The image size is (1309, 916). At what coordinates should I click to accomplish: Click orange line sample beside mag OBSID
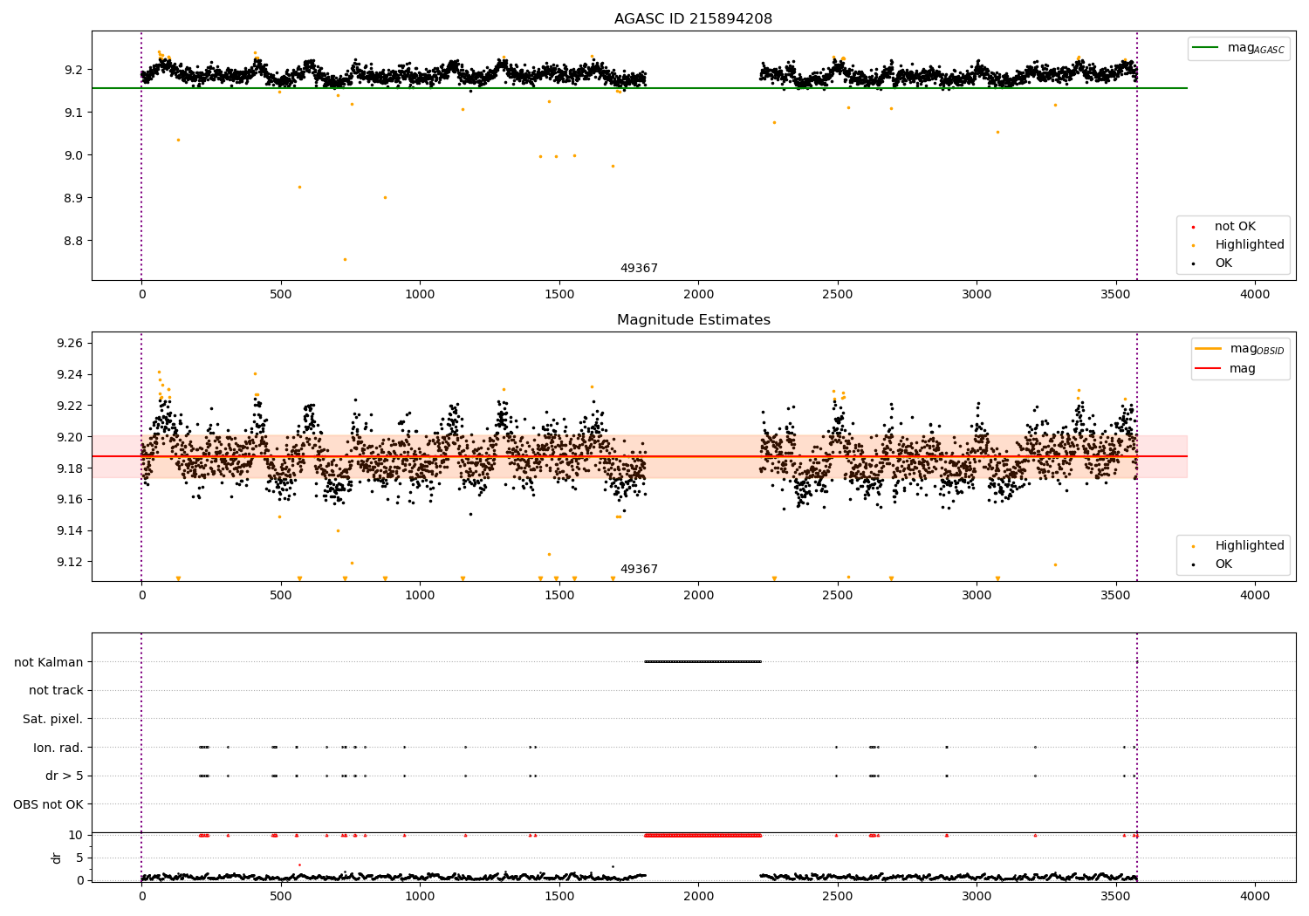(1209, 348)
